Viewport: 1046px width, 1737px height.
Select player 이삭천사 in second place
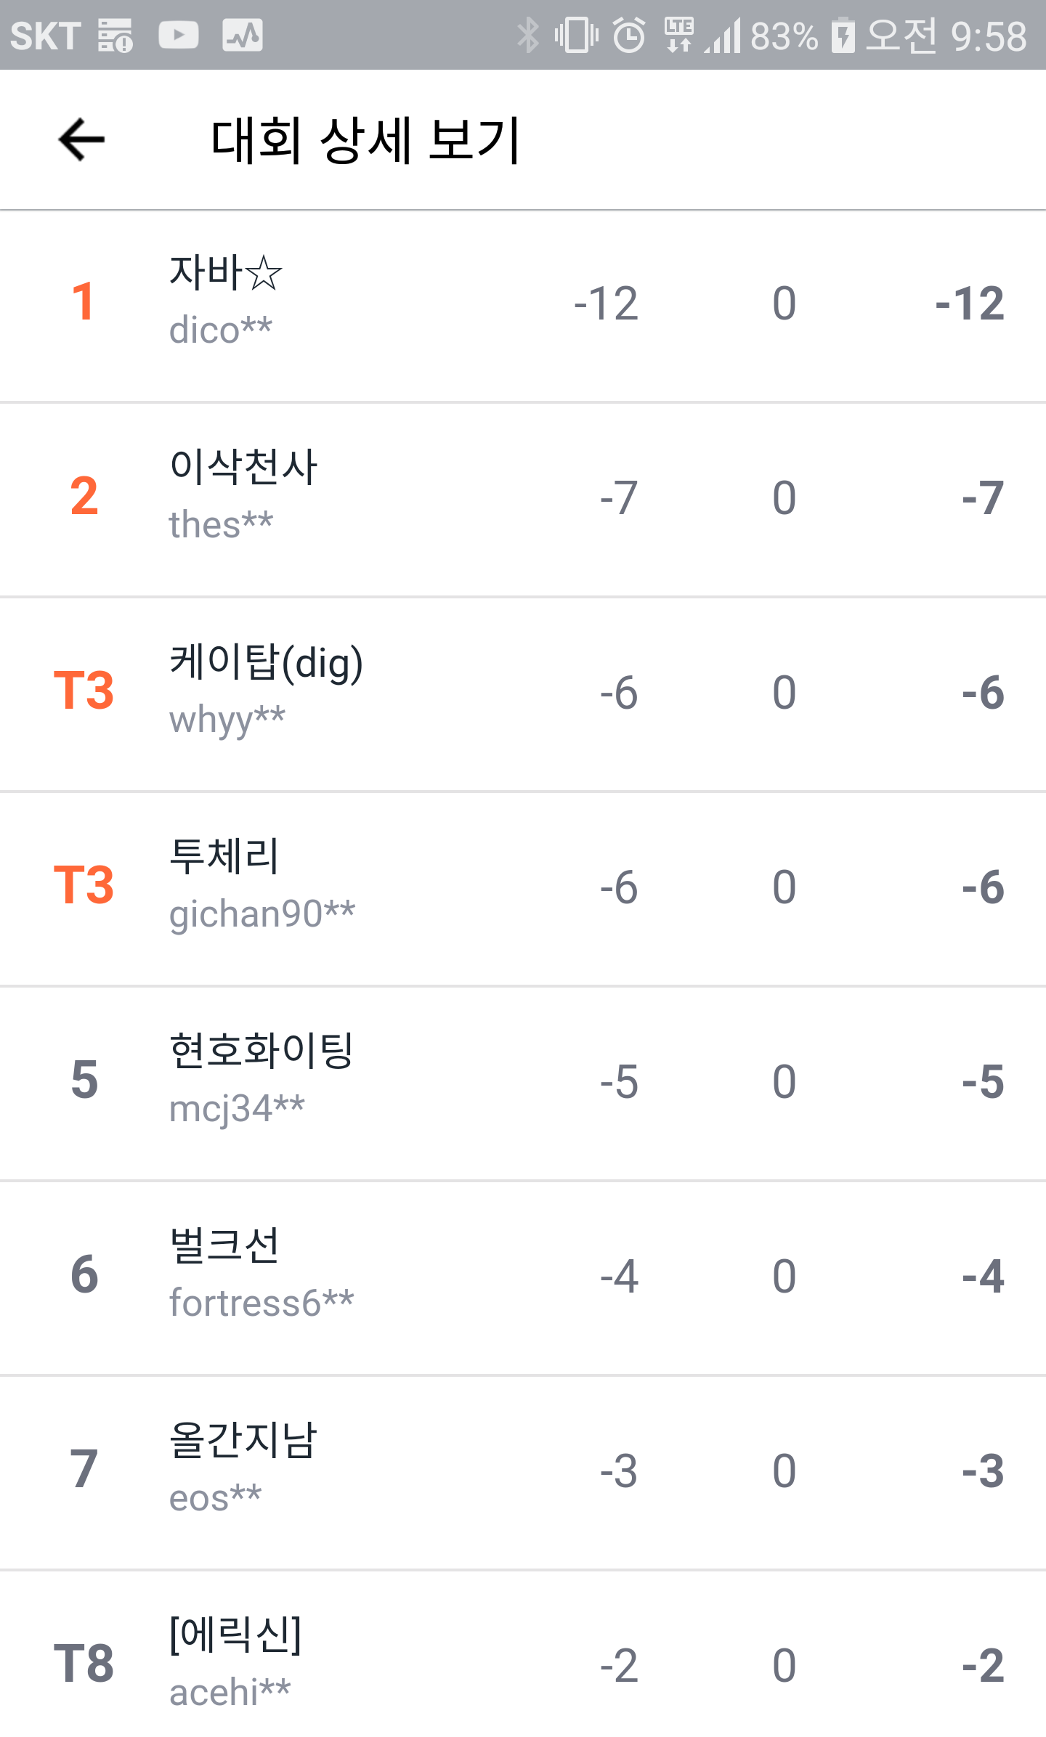click(x=523, y=498)
